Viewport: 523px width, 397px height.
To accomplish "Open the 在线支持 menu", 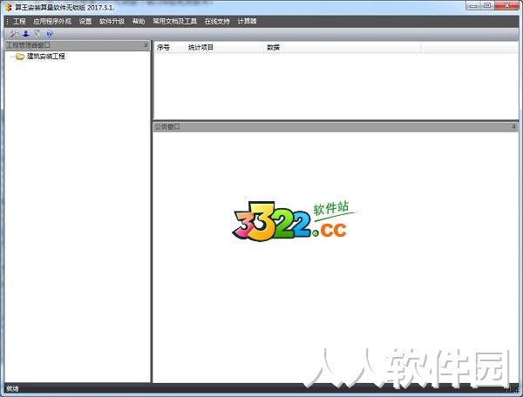I will click(217, 21).
